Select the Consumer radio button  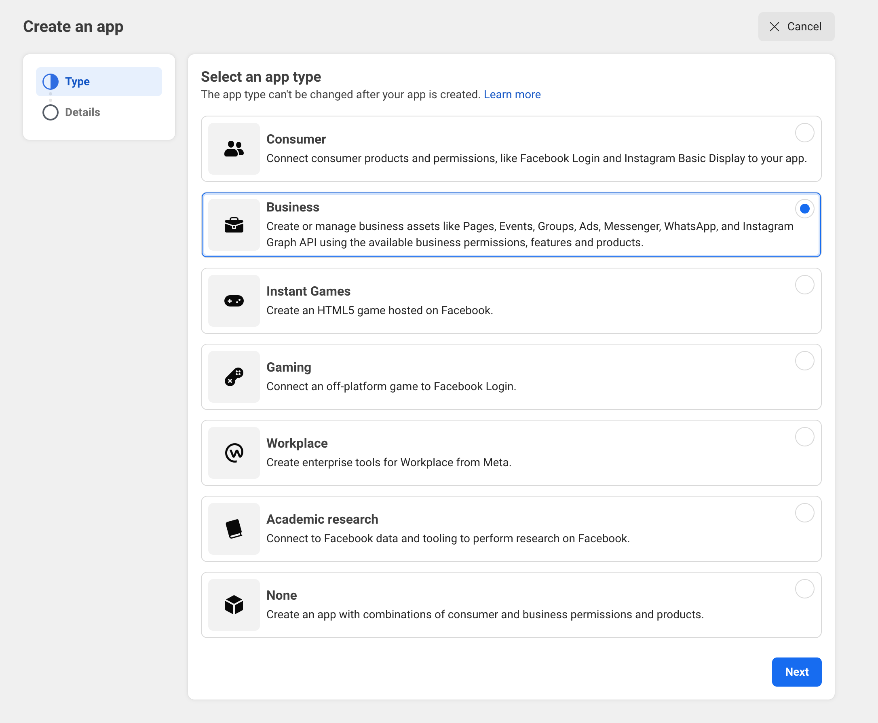[804, 133]
